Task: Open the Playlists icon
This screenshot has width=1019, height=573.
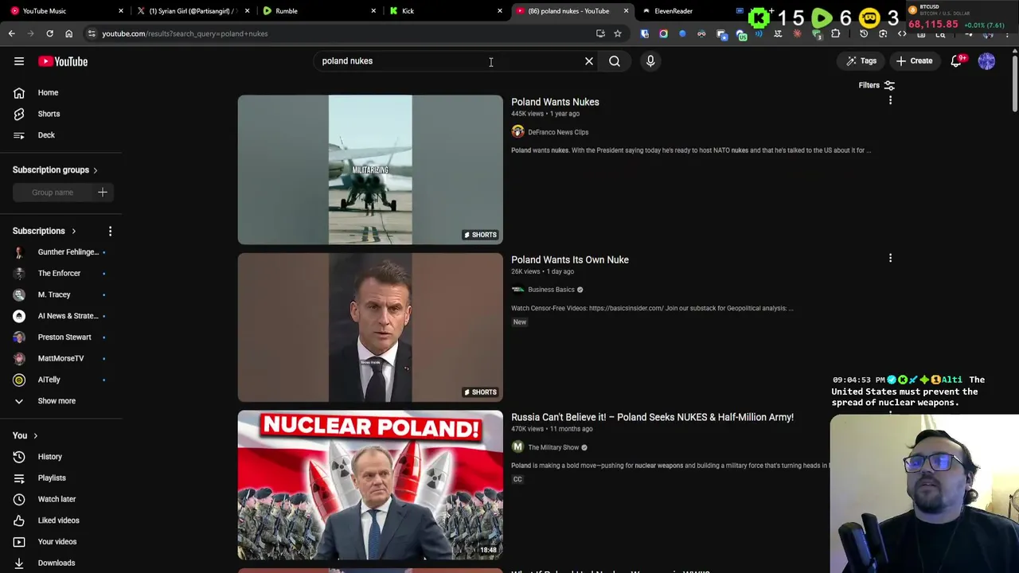Action: tap(19, 478)
